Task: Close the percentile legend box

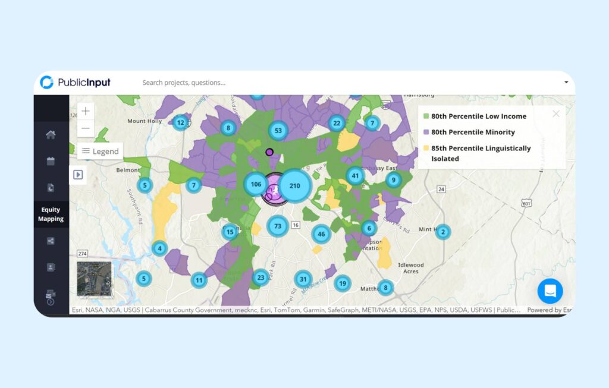Action: (x=556, y=114)
